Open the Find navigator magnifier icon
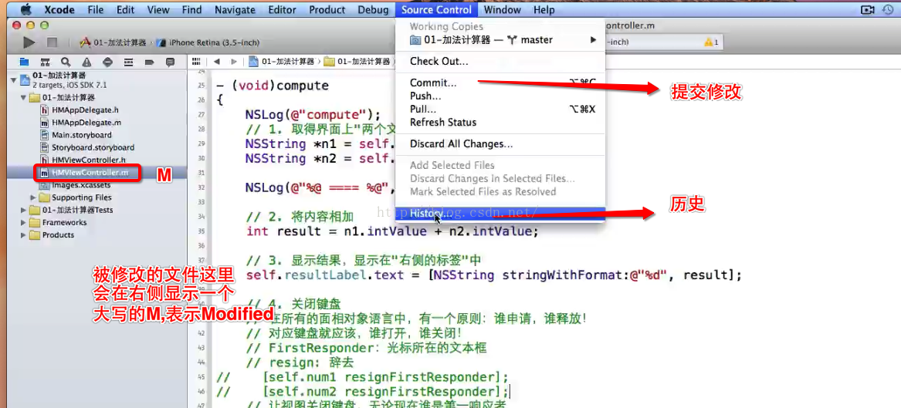Viewport: 901px width, 408px height. click(66, 62)
